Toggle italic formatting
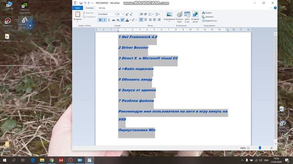The width and height of the screenshot is (293, 164). (x=104, y=20)
